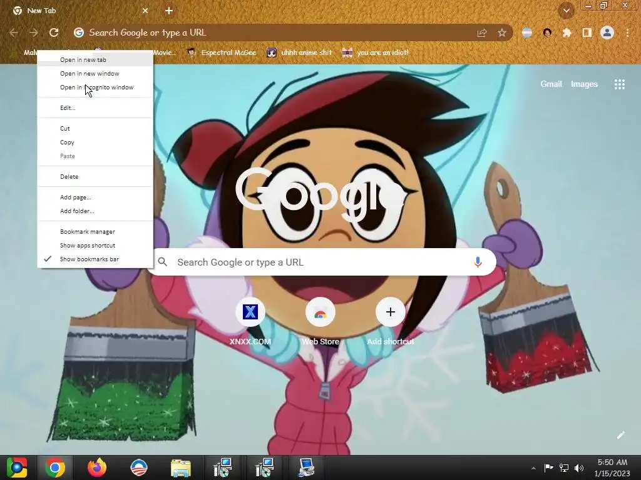This screenshot has width=641, height=480.
Task: Click the network tray icon
Action: [x=564, y=467]
